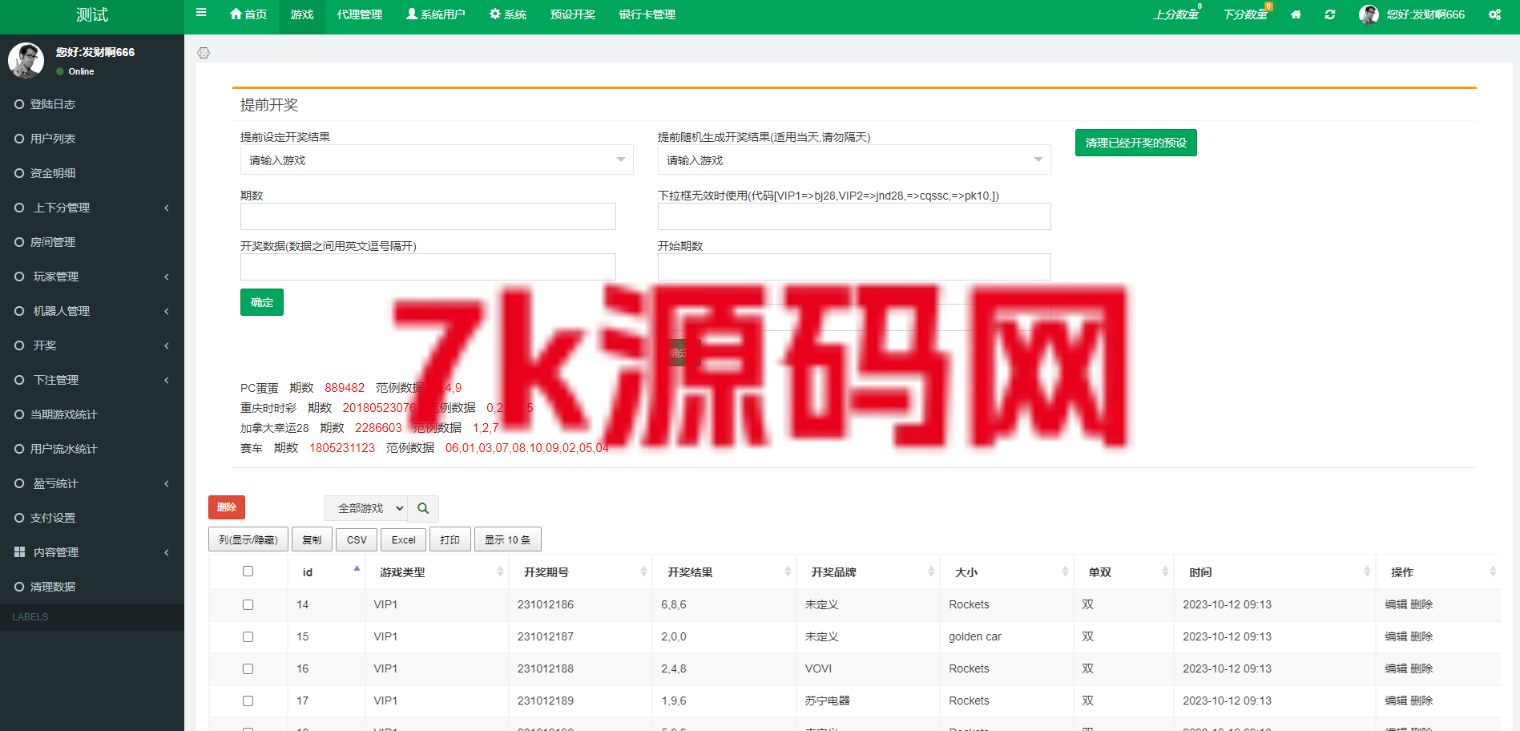Sort table by 开奖品牌 column
Screen dimensions: 1520x731
tap(868, 572)
